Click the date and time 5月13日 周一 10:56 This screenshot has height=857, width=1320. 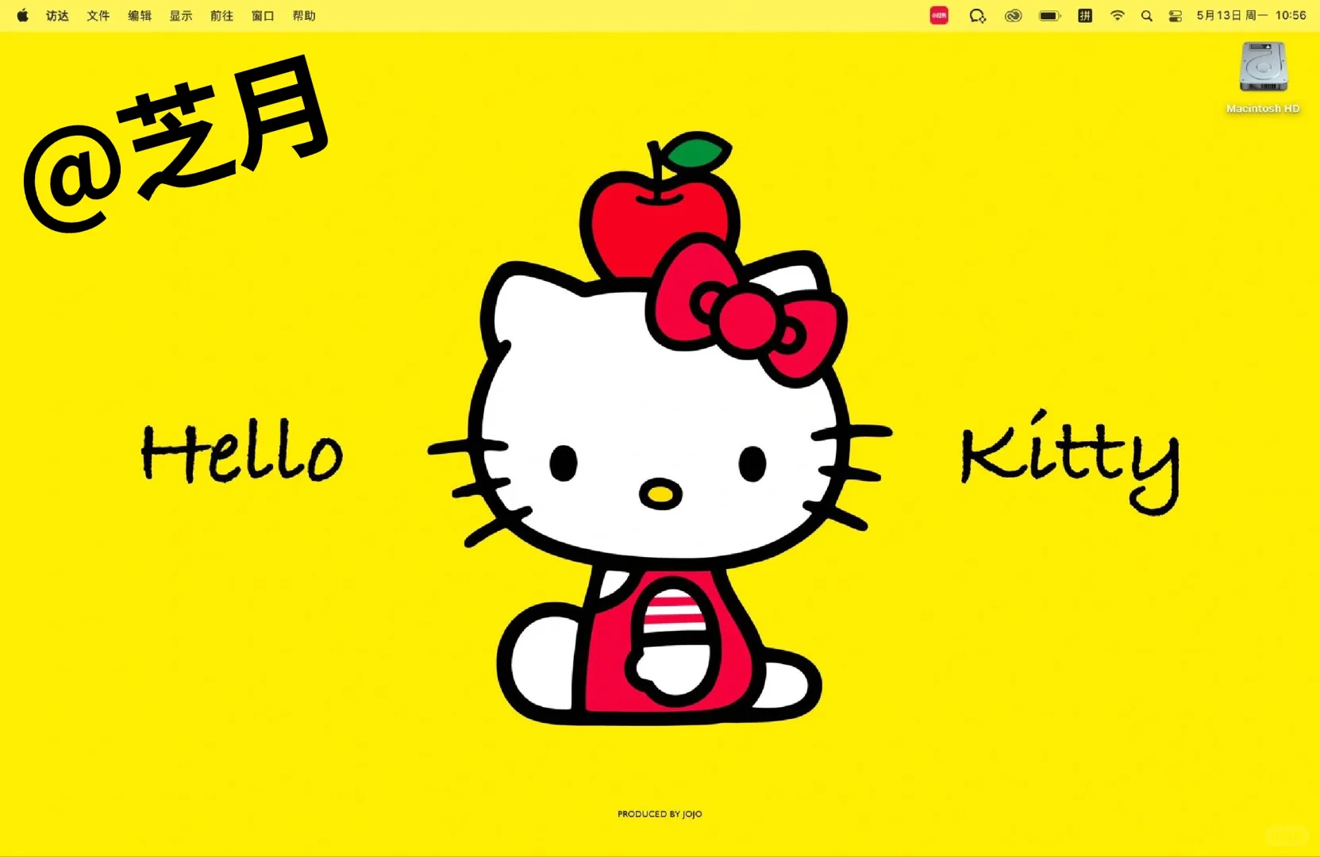point(1251,16)
